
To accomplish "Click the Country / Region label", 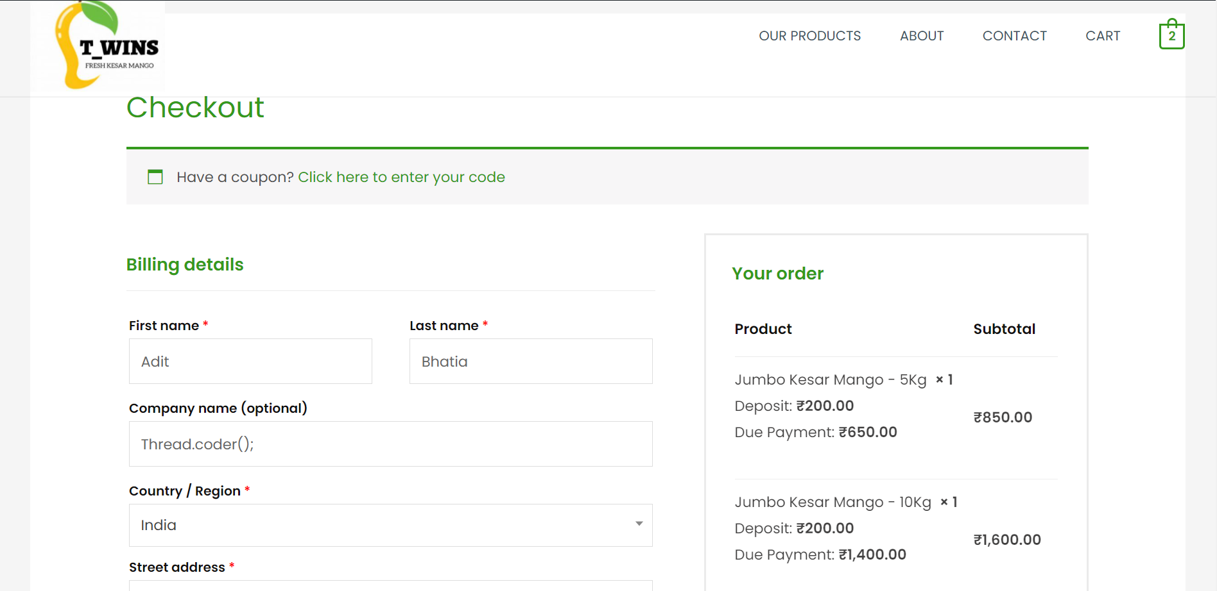I will click(x=184, y=491).
